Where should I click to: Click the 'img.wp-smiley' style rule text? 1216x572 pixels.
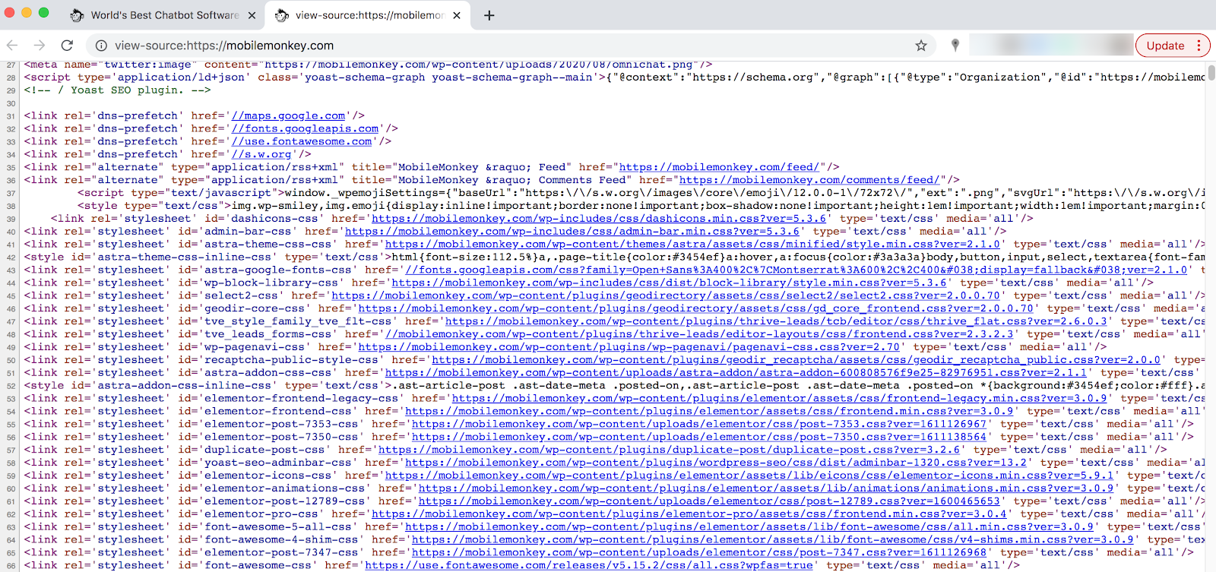(275, 206)
